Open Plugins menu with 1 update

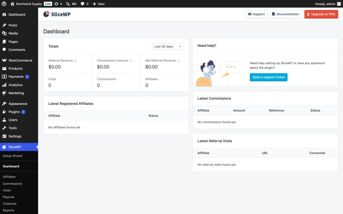[x=19, y=112]
